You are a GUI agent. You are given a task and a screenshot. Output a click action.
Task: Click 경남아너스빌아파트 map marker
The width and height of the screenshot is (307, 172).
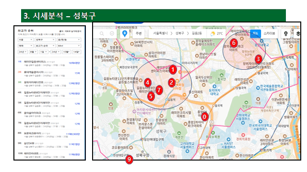pyautogui.click(x=197, y=55)
